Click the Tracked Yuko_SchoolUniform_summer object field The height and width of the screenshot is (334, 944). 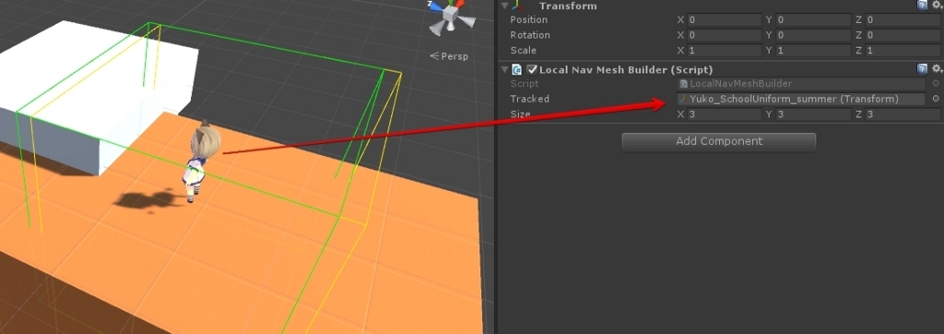[x=801, y=99]
